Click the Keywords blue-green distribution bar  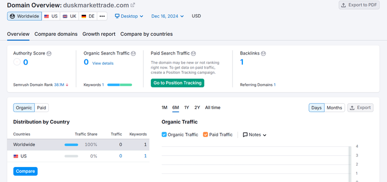point(119,84)
